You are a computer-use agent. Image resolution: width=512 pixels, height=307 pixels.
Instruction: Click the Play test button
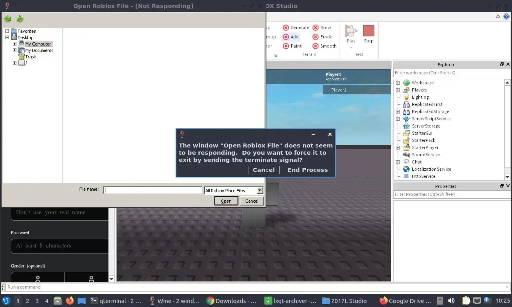351,34
